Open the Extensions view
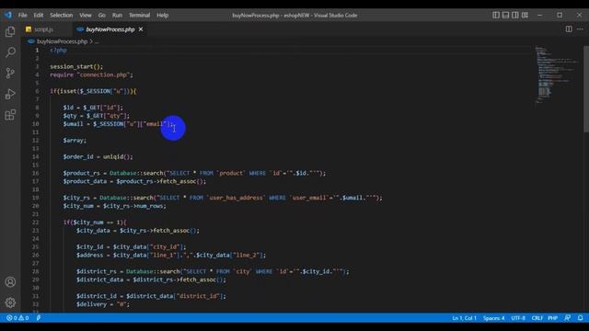 point(10,115)
